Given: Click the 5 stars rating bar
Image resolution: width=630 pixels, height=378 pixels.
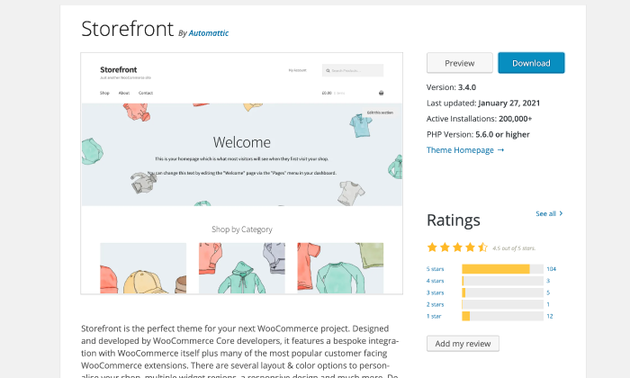Looking at the screenshot, I should [x=502, y=269].
